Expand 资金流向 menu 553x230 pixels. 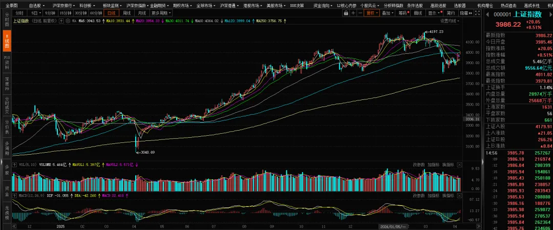(322, 6)
